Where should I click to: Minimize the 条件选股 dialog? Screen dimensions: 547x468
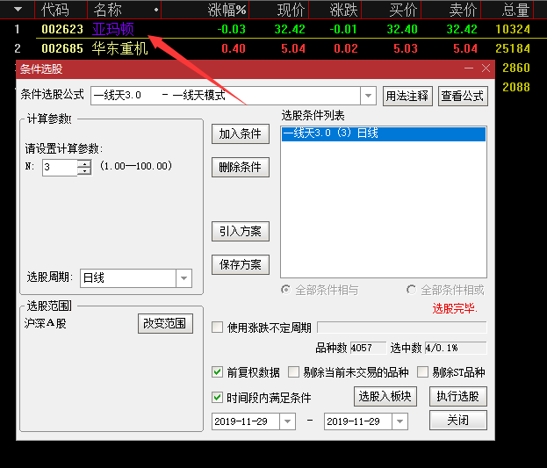467,68
